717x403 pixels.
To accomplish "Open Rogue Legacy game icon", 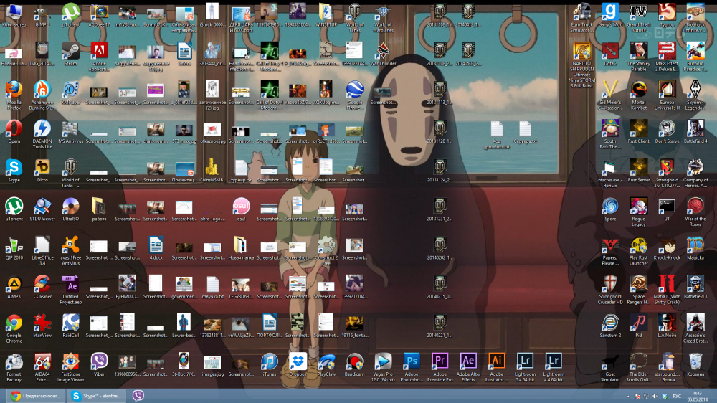I will (638, 213).
